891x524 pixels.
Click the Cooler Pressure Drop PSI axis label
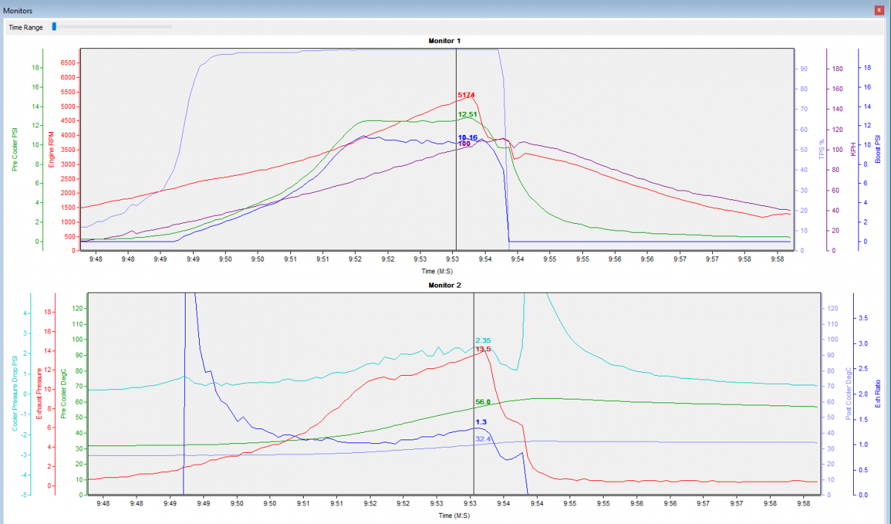pos(16,394)
